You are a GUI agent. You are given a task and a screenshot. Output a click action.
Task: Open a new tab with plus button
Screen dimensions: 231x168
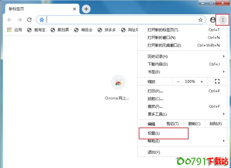pyautogui.click(x=86, y=9)
